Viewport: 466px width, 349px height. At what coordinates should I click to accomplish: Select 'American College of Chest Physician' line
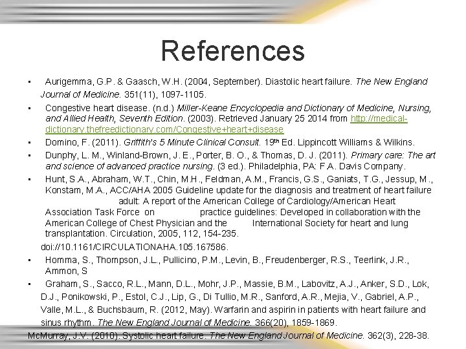coord(227,223)
